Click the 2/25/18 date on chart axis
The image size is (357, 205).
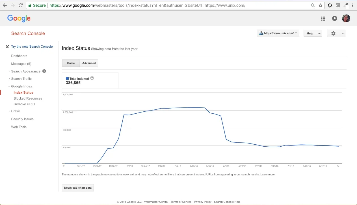pyautogui.click(x=194, y=166)
